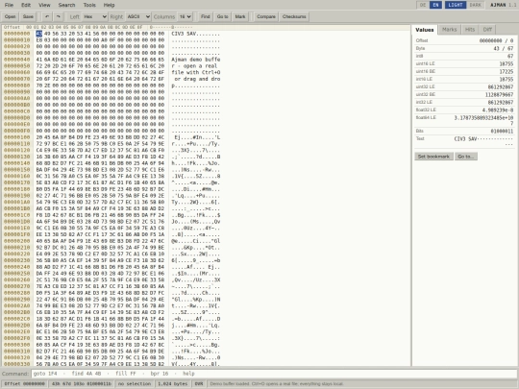Image resolution: width=519 pixels, height=389 pixels.
Task: Select the Values tab
Action: pyautogui.click(x=425, y=30)
